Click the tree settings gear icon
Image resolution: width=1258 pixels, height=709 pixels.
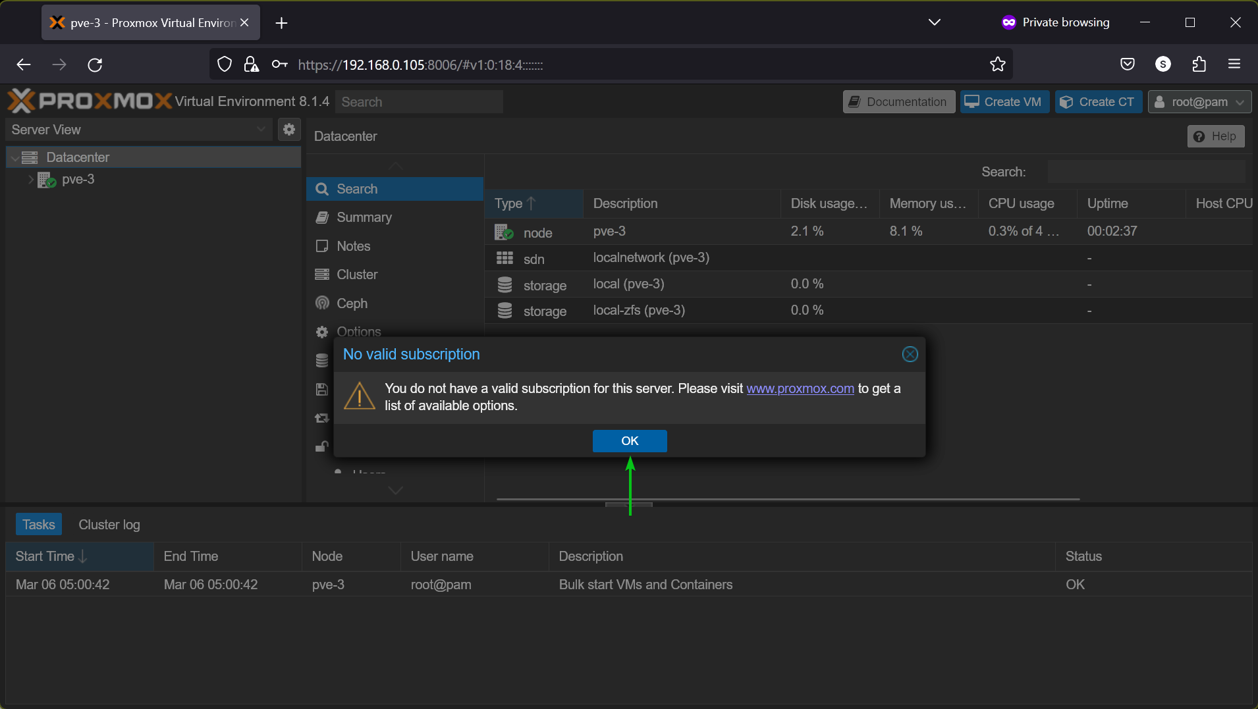pos(288,130)
